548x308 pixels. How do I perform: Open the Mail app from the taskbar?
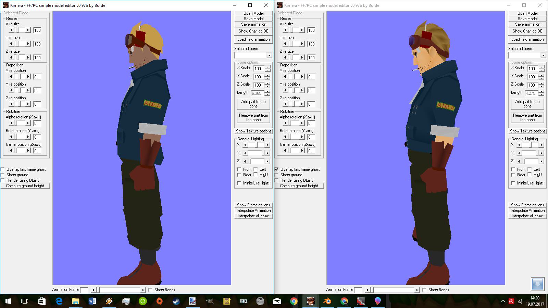(277, 301)
